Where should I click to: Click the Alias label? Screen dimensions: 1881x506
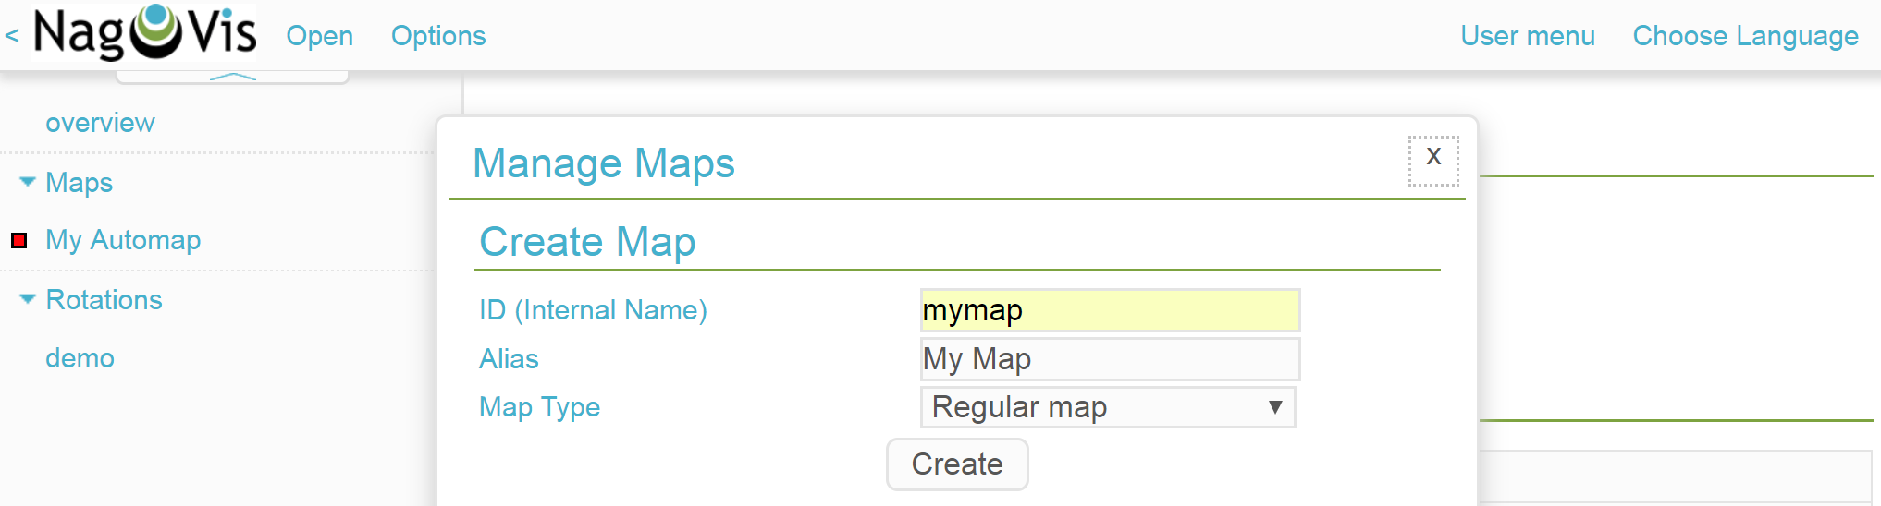509,359
